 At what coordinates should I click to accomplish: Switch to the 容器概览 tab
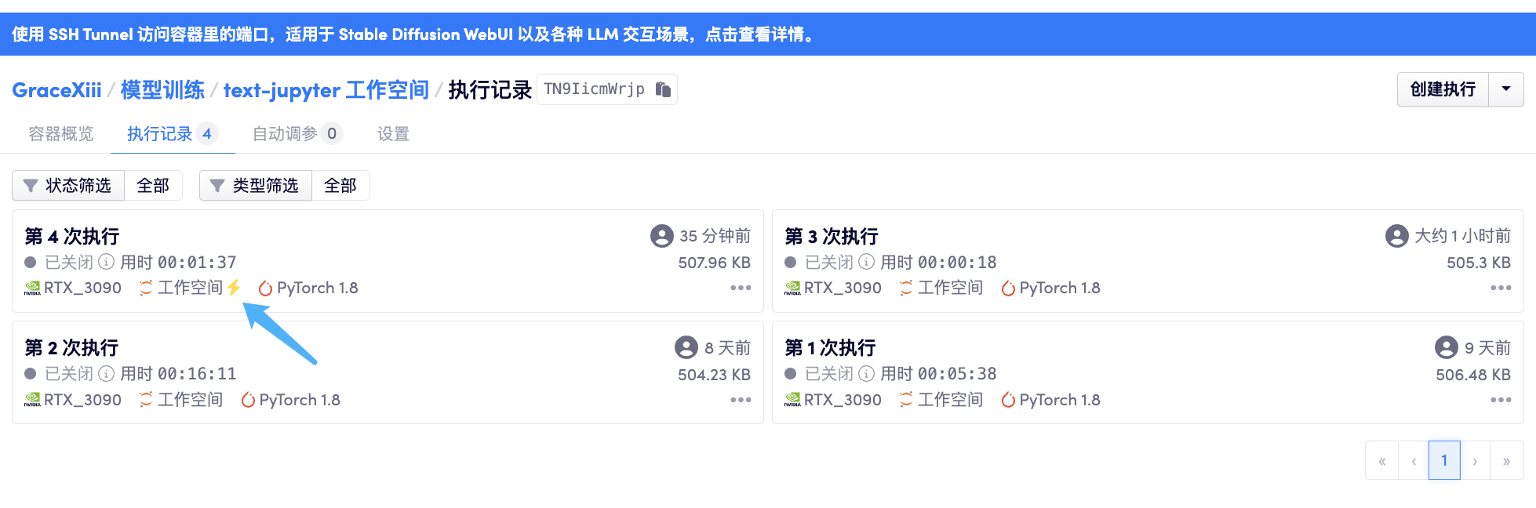(x=61, y=134)
